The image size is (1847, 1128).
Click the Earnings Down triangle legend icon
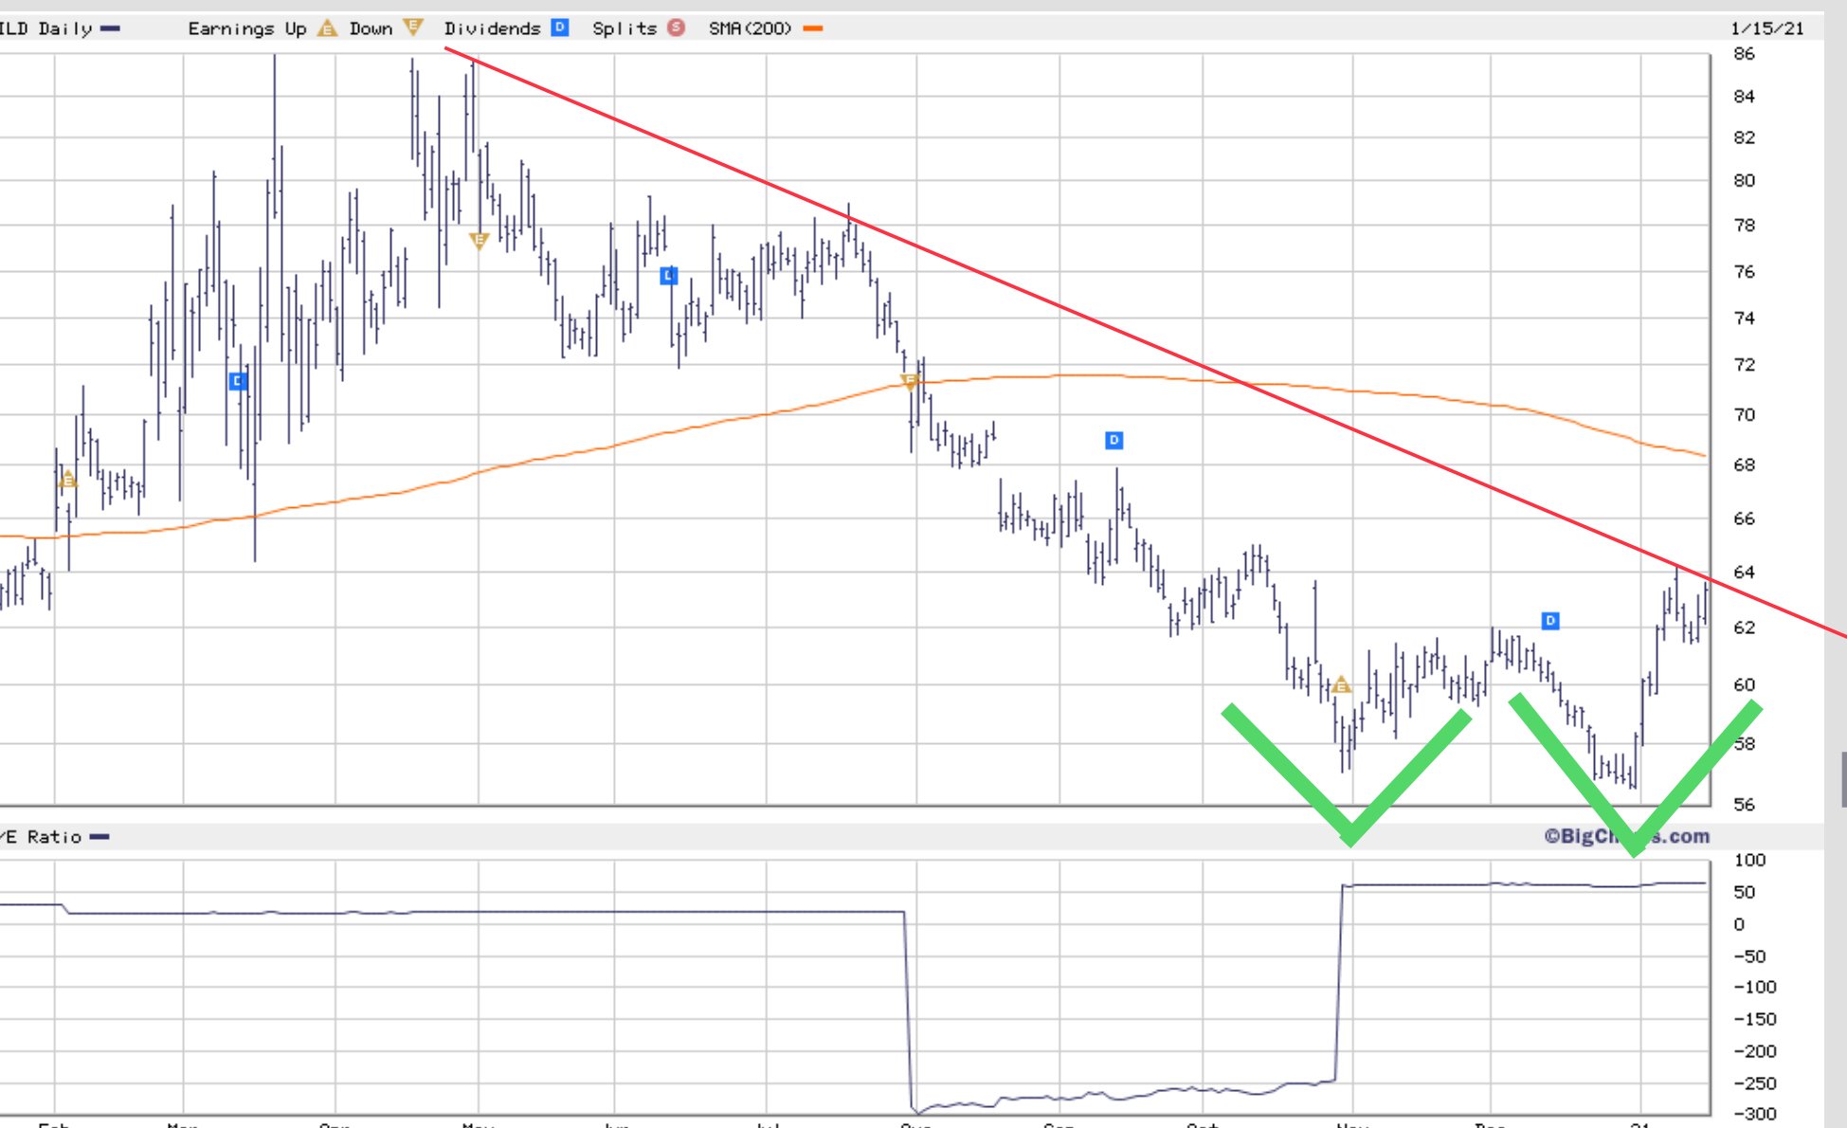(412, 27)
